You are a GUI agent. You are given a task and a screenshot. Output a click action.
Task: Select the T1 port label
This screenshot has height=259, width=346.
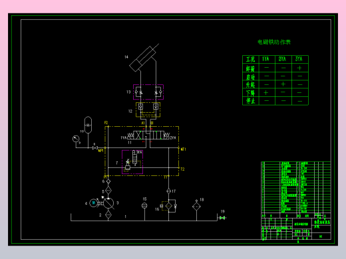click(166, 177)
